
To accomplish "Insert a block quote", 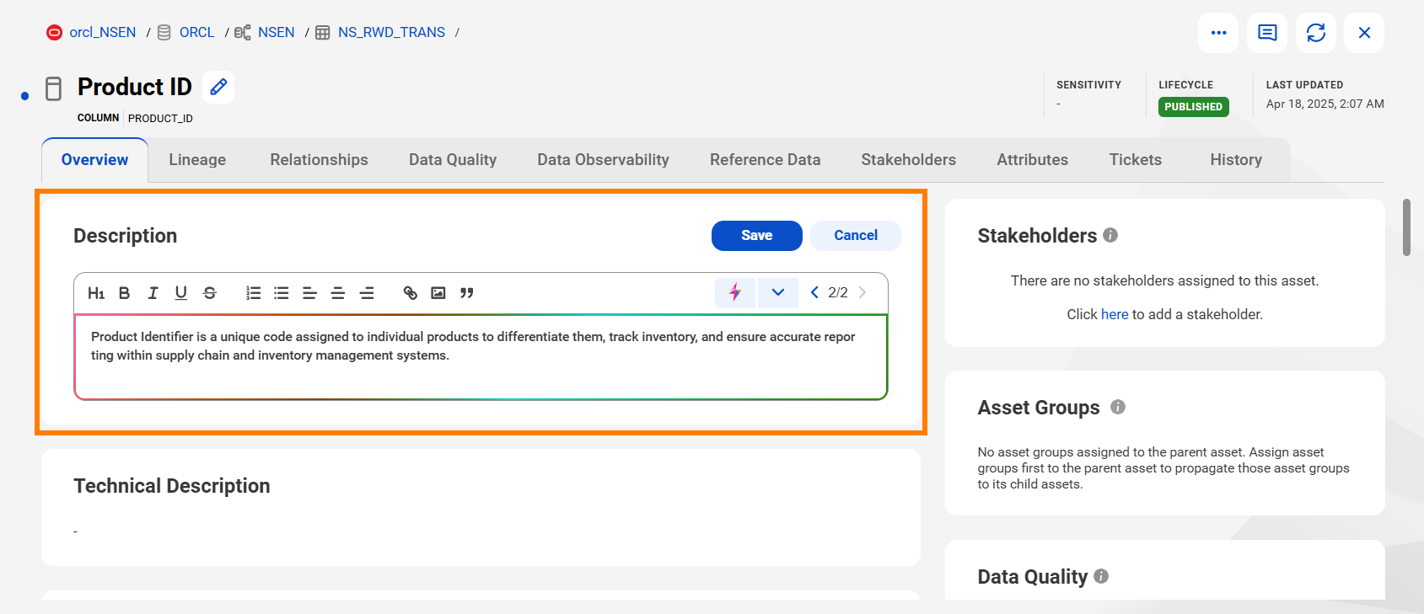I will 467,293.
